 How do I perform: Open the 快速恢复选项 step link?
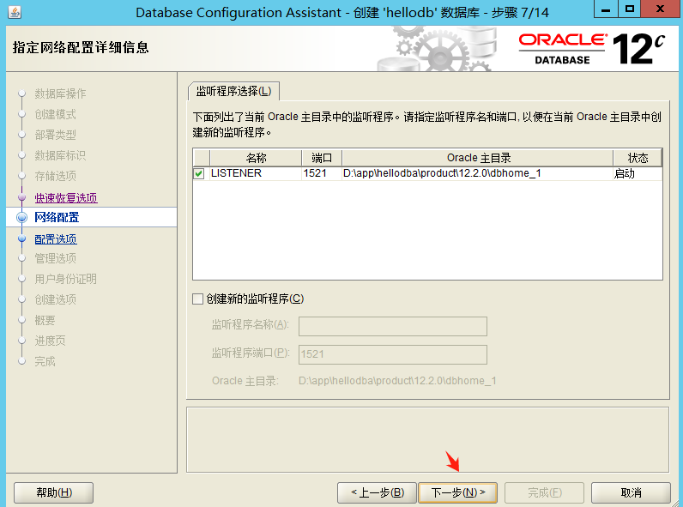pyautogui.click(x=66, y=198)
